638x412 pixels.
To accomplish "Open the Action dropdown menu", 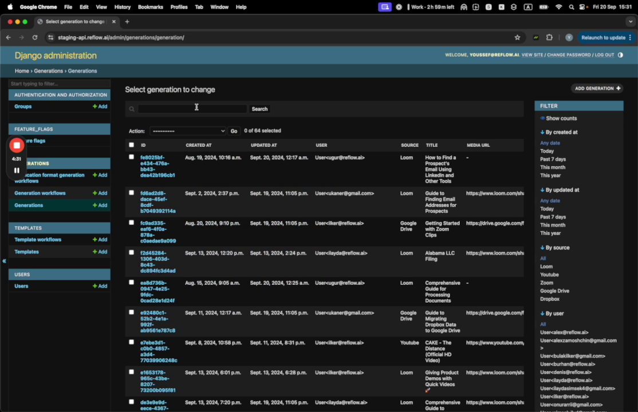I will coord(188,131).
